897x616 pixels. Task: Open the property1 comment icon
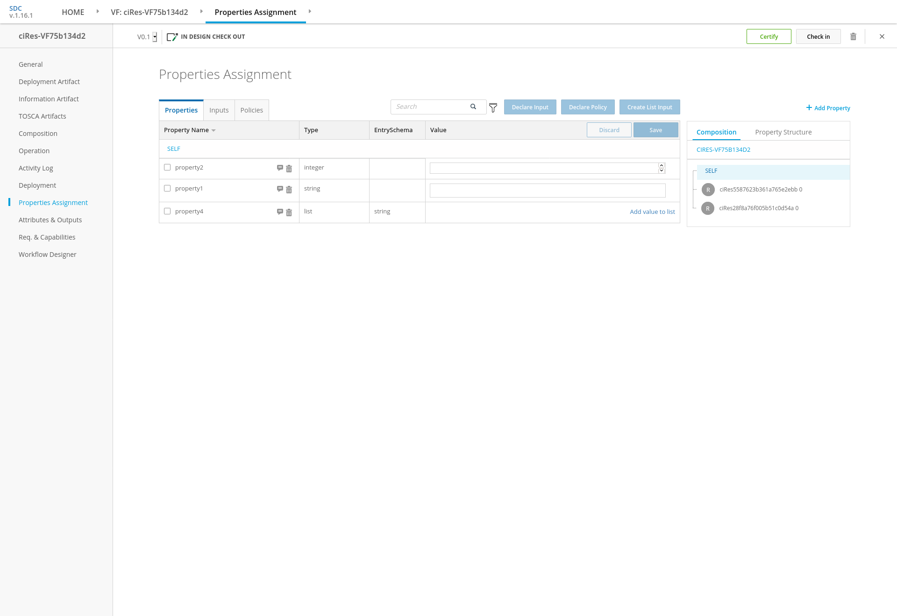pyautogui.click(x=280, y=189)
